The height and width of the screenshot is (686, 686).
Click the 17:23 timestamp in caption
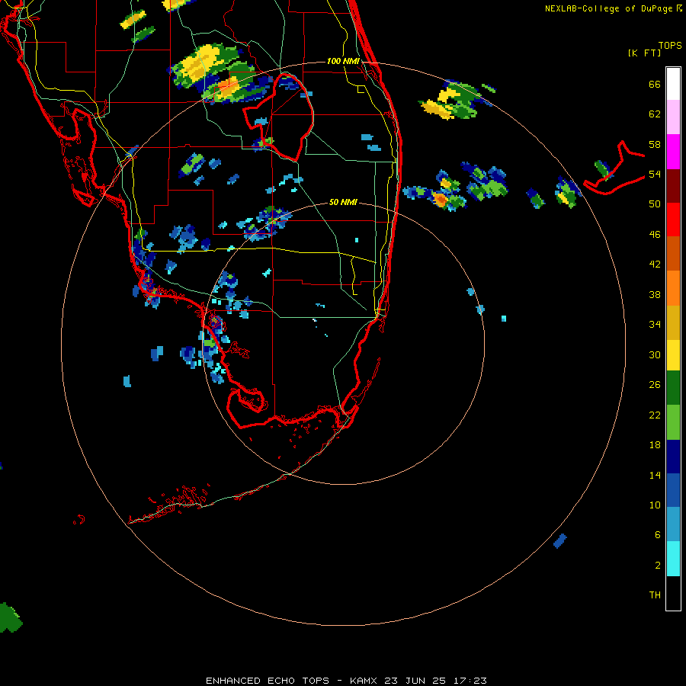(469, 681)
